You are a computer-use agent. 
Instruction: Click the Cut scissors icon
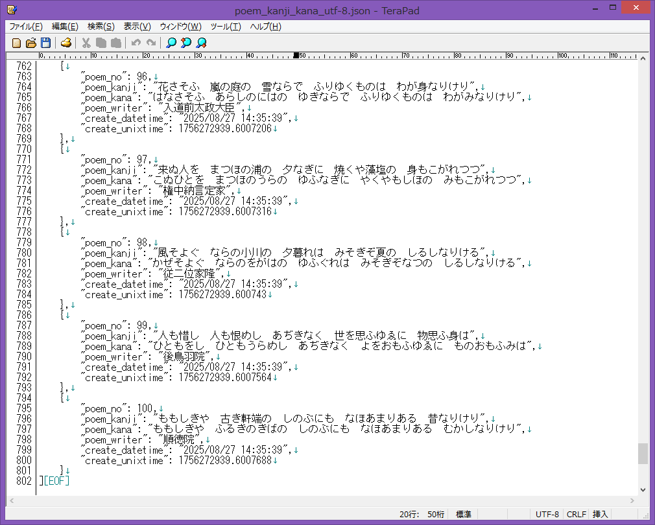click(86, 43)
